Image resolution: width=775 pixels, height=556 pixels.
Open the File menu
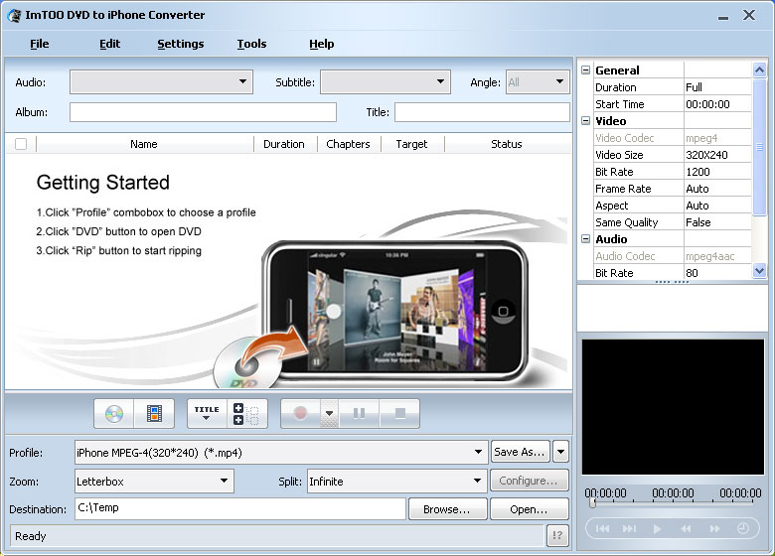pos(40,44)
